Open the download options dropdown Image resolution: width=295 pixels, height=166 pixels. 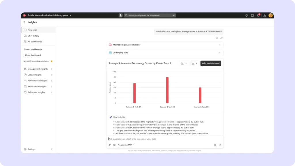click(195, 63)
